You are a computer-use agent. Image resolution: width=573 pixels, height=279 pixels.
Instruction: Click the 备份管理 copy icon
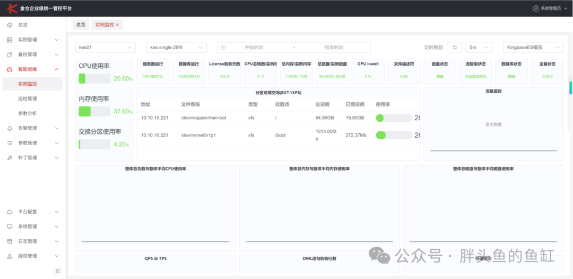tap(10, 55)
